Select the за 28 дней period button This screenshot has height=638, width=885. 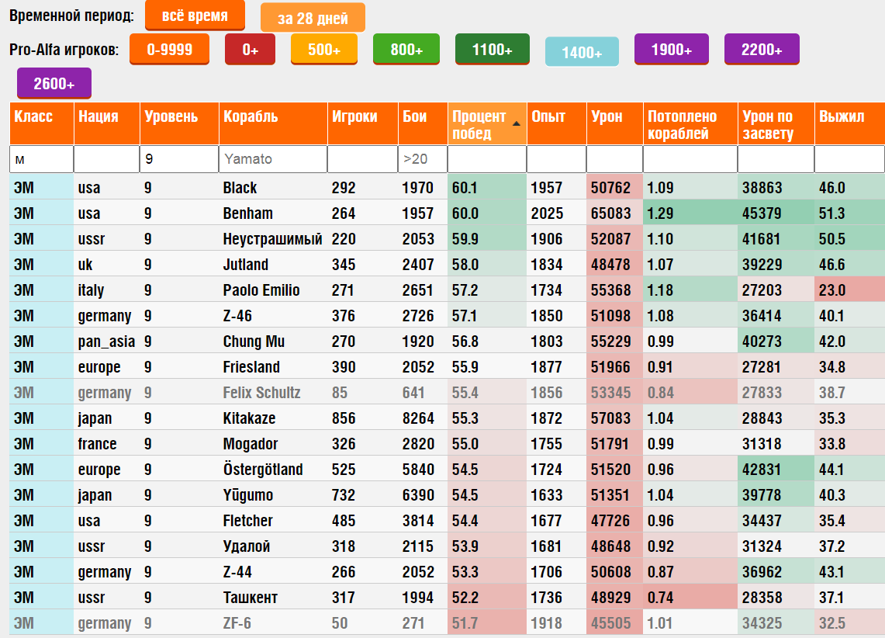[313, 18]
